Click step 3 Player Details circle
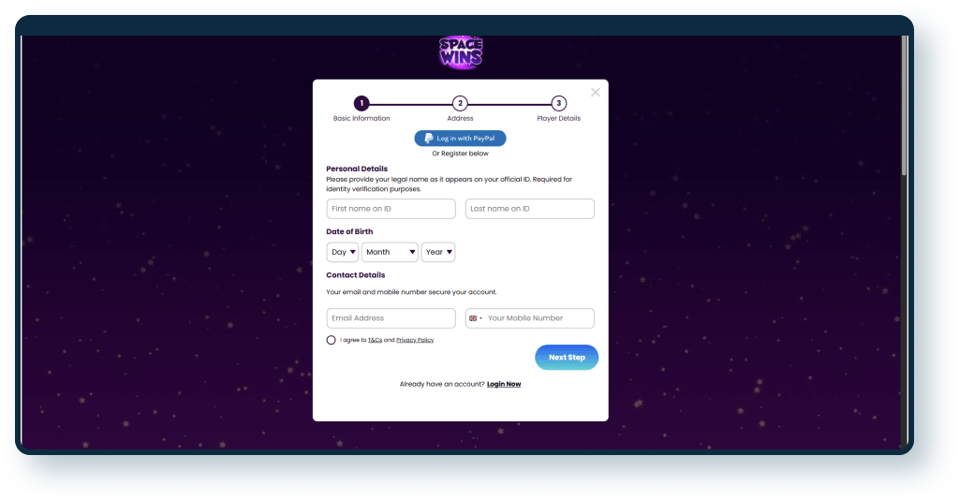Image resolution: width=959 pixels, height=500 pixels. (x=558, y=104)
